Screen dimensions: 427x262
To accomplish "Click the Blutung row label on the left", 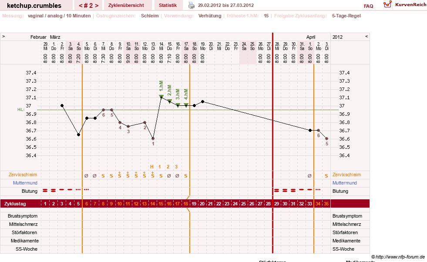I will (x=30, y=191).
